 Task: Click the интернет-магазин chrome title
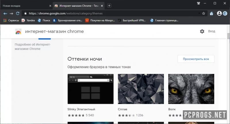coord(54,31)
